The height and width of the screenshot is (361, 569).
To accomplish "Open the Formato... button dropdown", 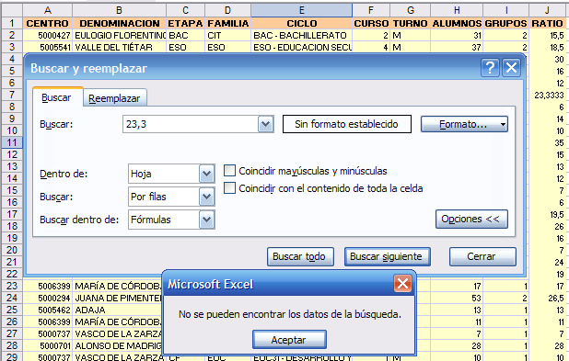I will pos(464,124).
